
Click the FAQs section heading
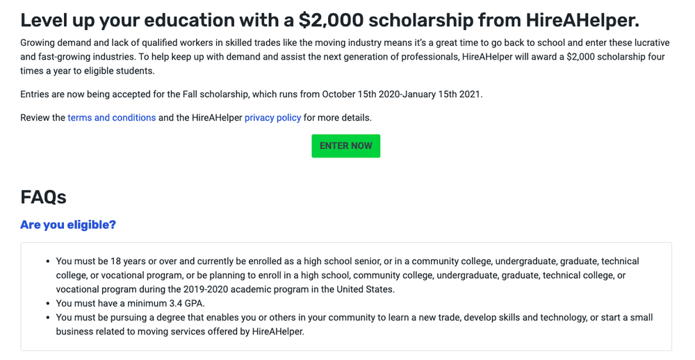click(x=43, y=197)
